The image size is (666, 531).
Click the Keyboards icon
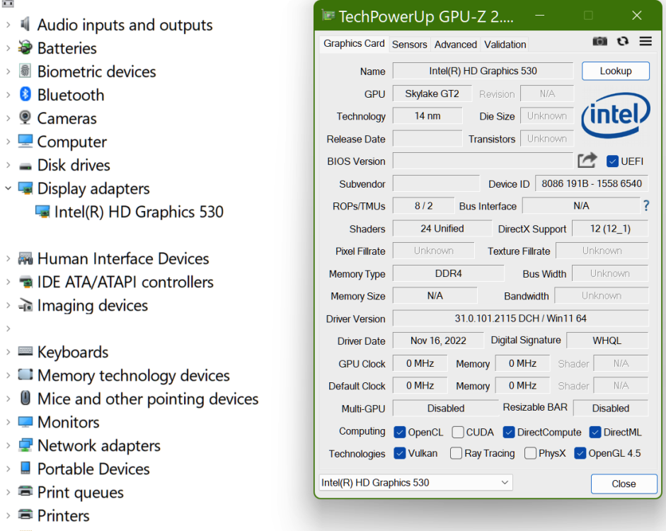25,351
